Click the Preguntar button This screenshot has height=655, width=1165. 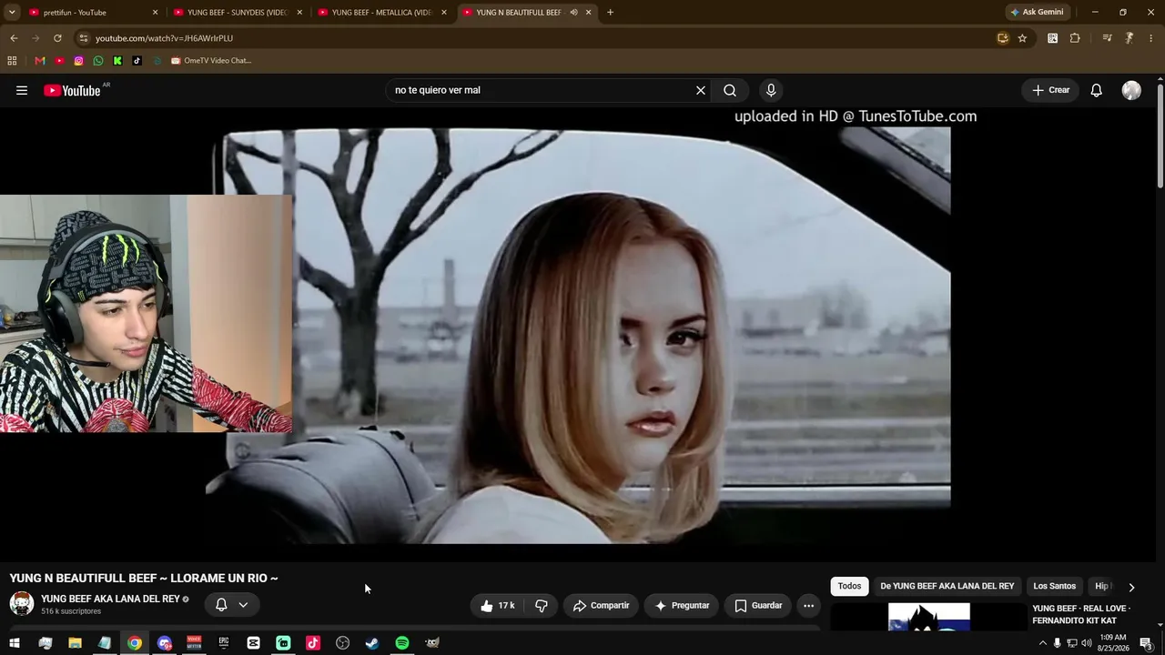[683, 606]
